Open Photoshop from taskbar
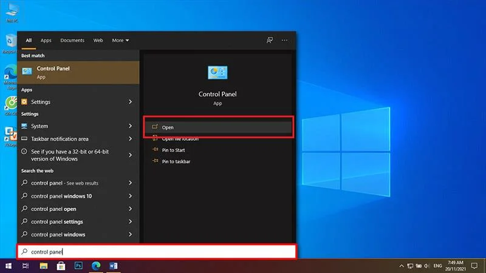This screenshot has height=273, width=486. pos(78,266)
